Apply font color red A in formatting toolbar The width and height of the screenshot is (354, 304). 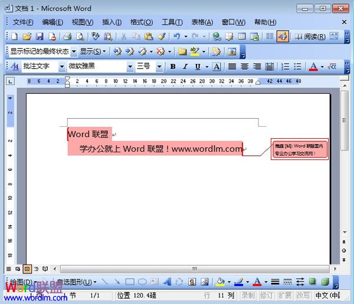pos(313,67)
